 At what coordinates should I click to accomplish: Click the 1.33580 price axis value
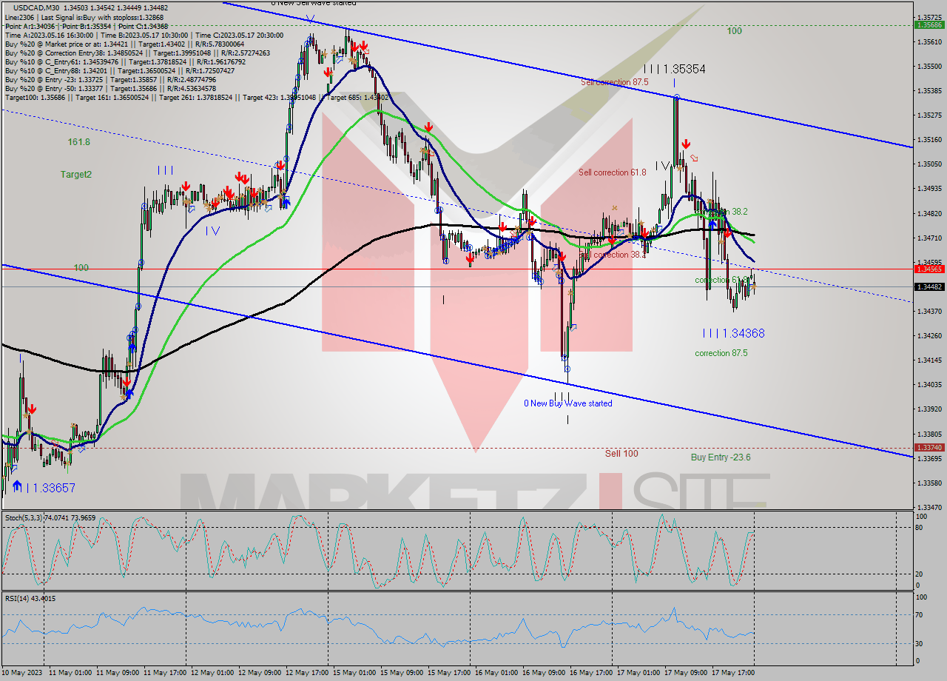(x=930, y=483)
